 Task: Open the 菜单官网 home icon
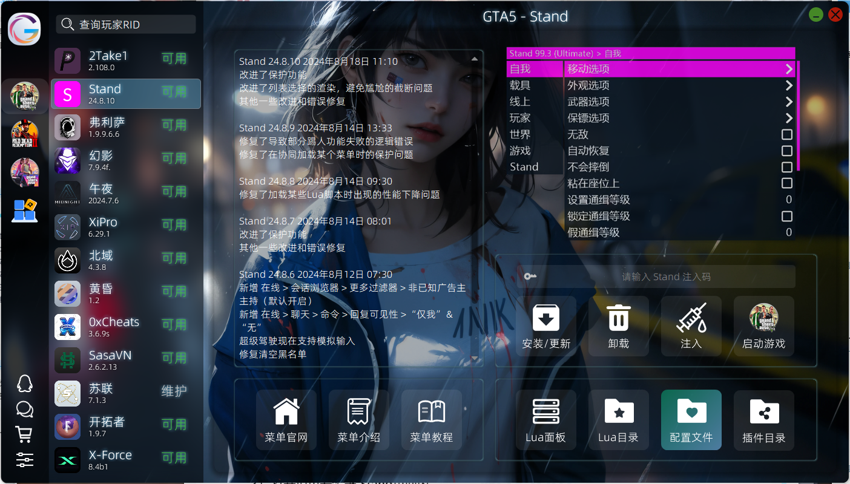(x=286, y=413)
